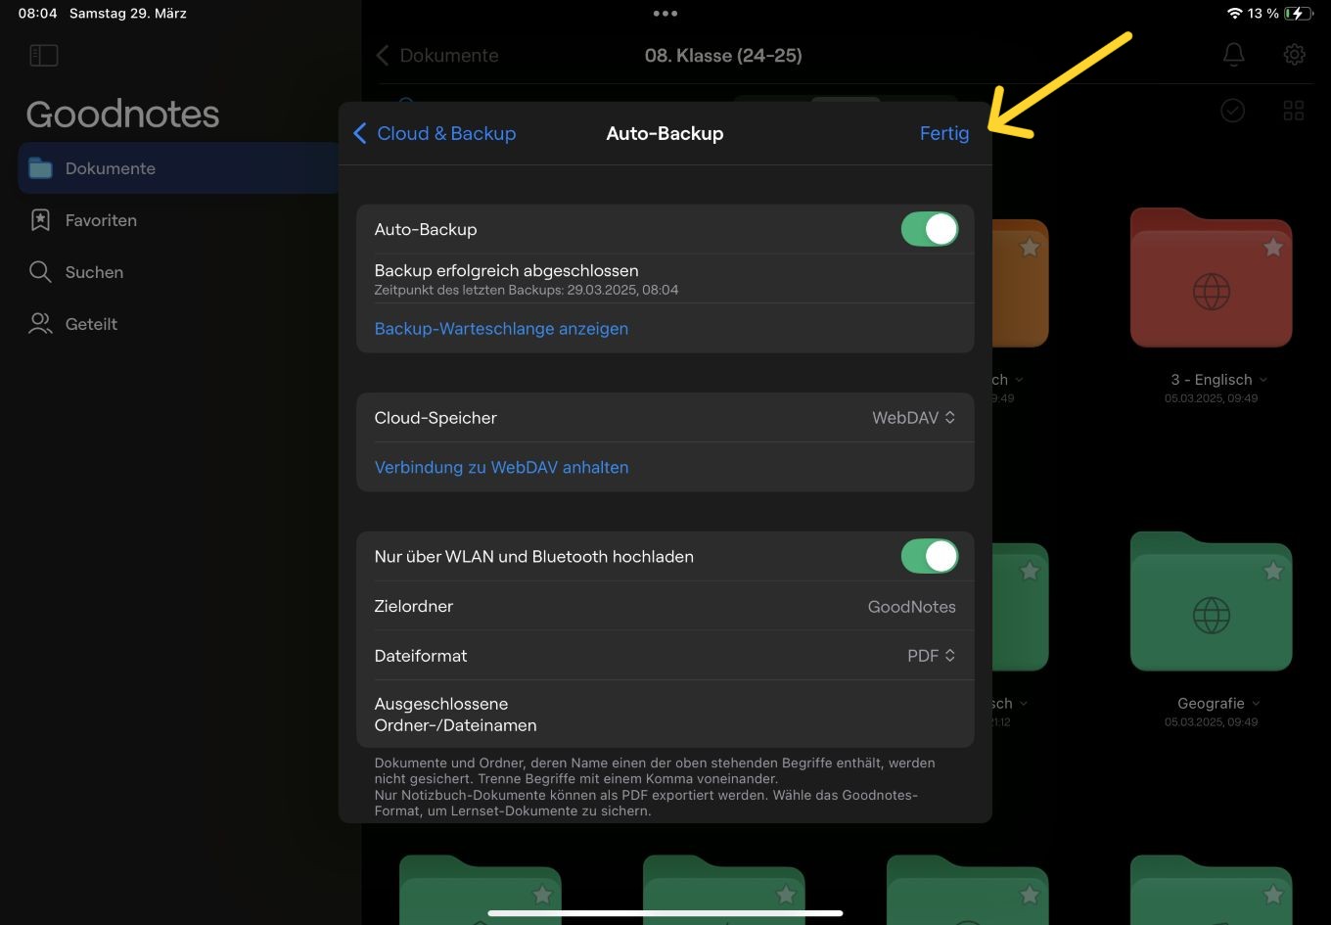Open the red 3 - Englisch folder
This screenshot has width=1331, height=925.
[x=1211, y=278]
